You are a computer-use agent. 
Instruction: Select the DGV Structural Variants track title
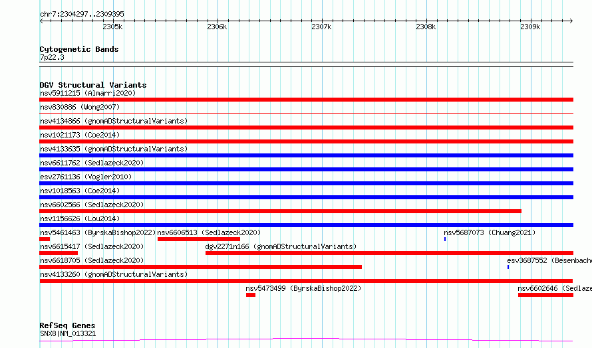(93, 85)
